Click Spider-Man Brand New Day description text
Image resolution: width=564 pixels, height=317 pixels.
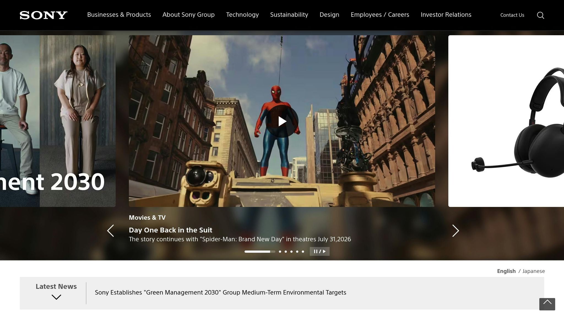point(240,239)
